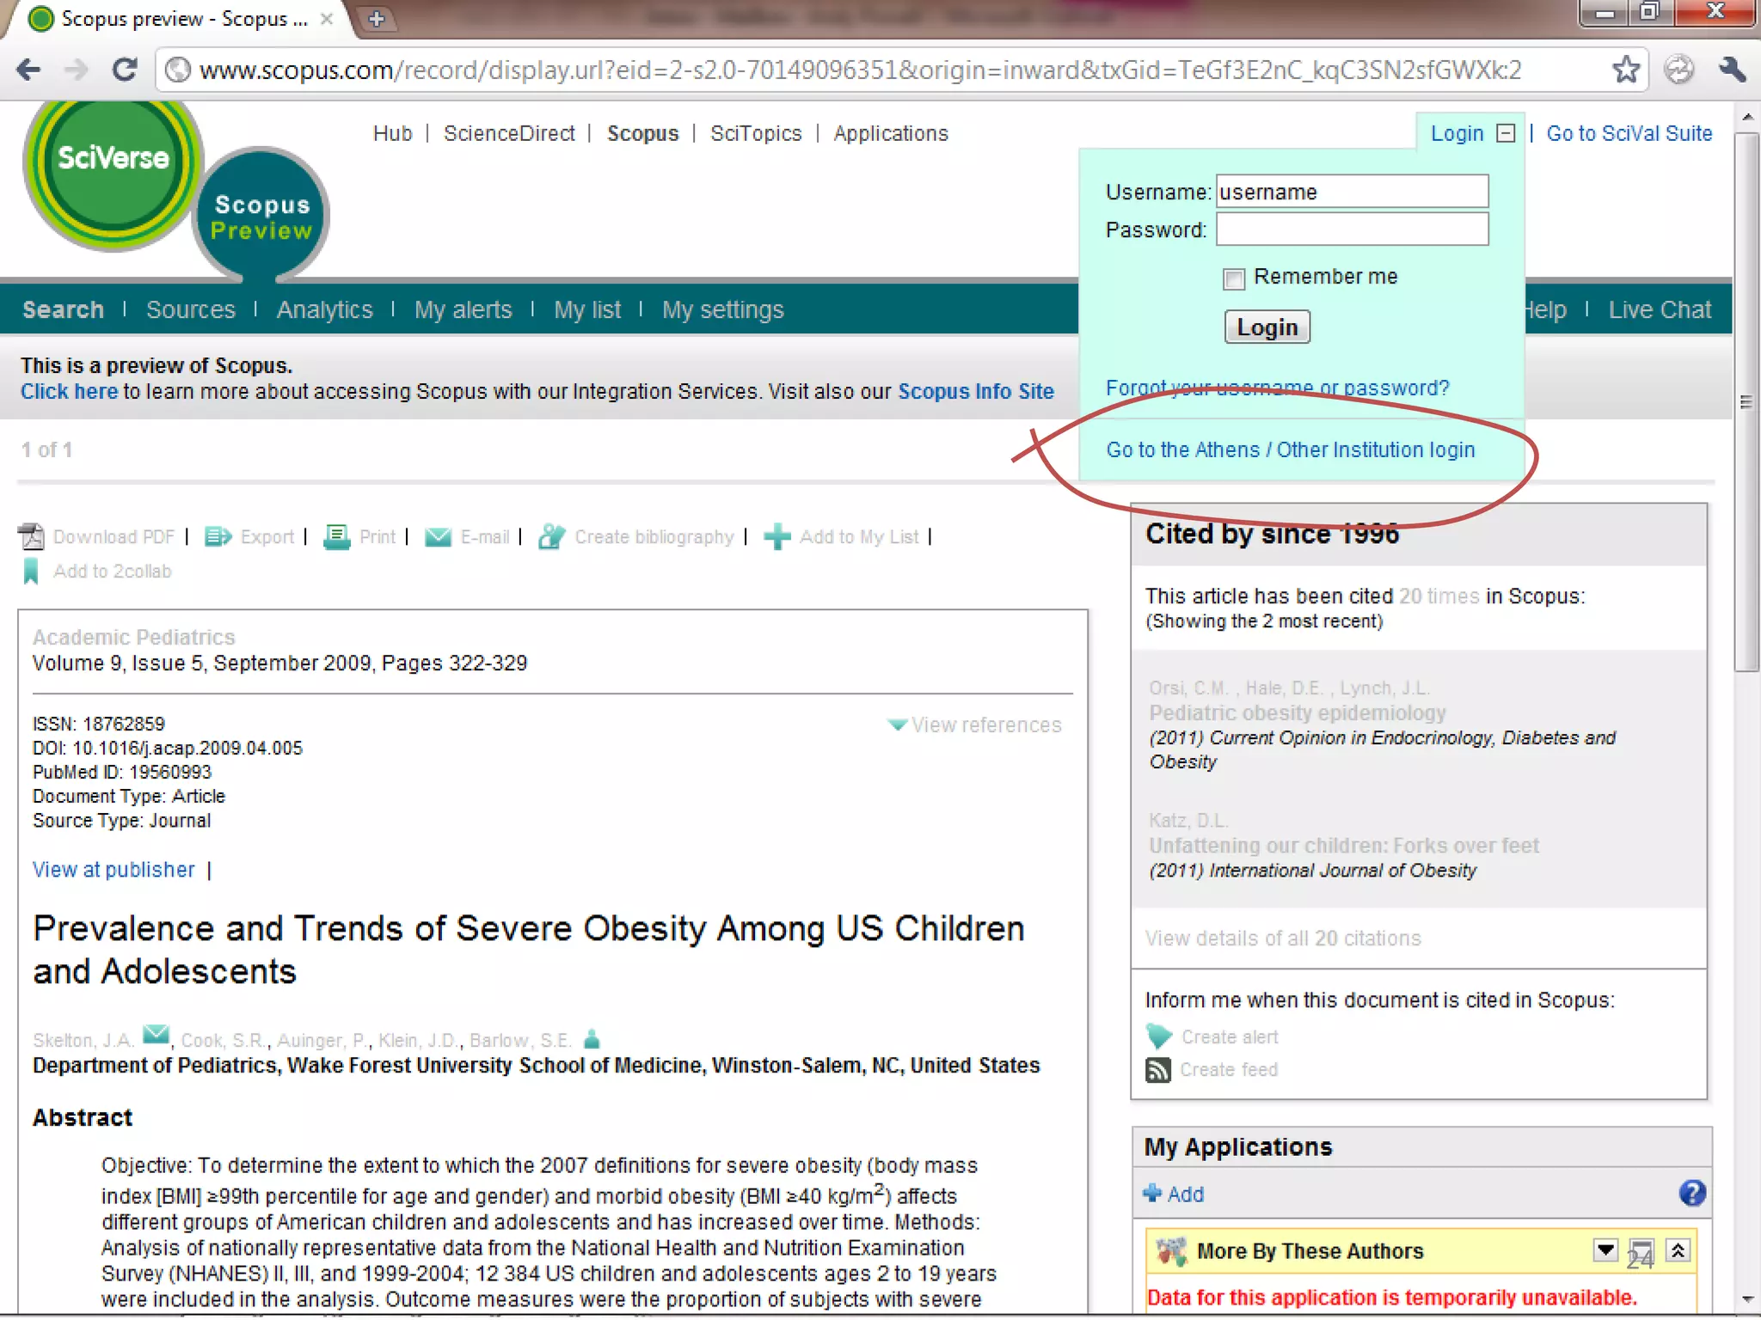The height and width of the screenshot is (1320, 1761).
Task: Open My list tab
Action: (x=587, y=309)
